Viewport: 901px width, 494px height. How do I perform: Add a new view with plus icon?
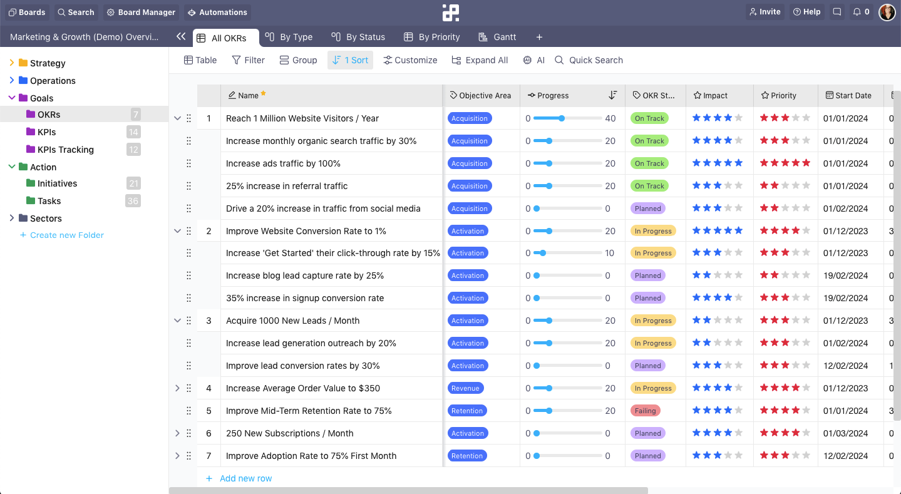539,37
